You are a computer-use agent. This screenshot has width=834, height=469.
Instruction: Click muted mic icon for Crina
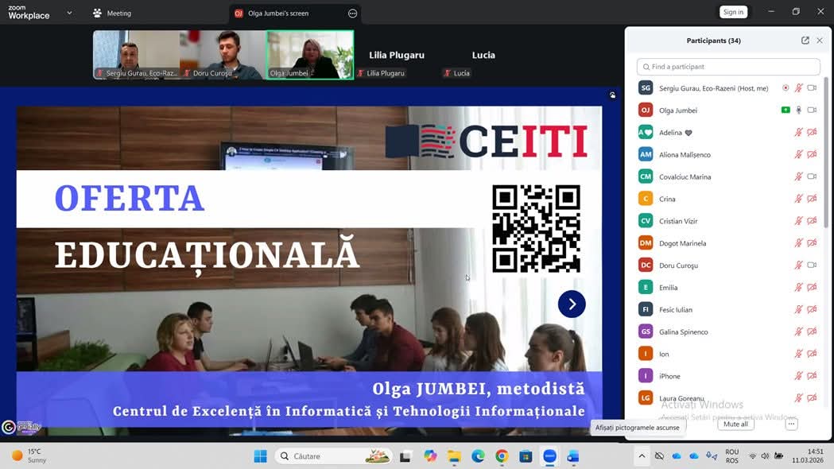798,199
